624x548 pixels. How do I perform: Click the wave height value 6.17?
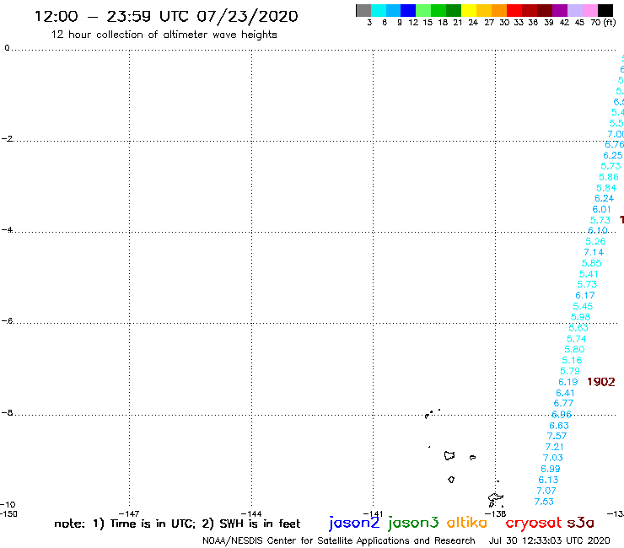tap(585, 296)
